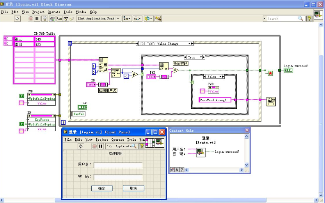Open the Distribute Objects dropdown
The image size is (325, 203).
click(137, 19)
